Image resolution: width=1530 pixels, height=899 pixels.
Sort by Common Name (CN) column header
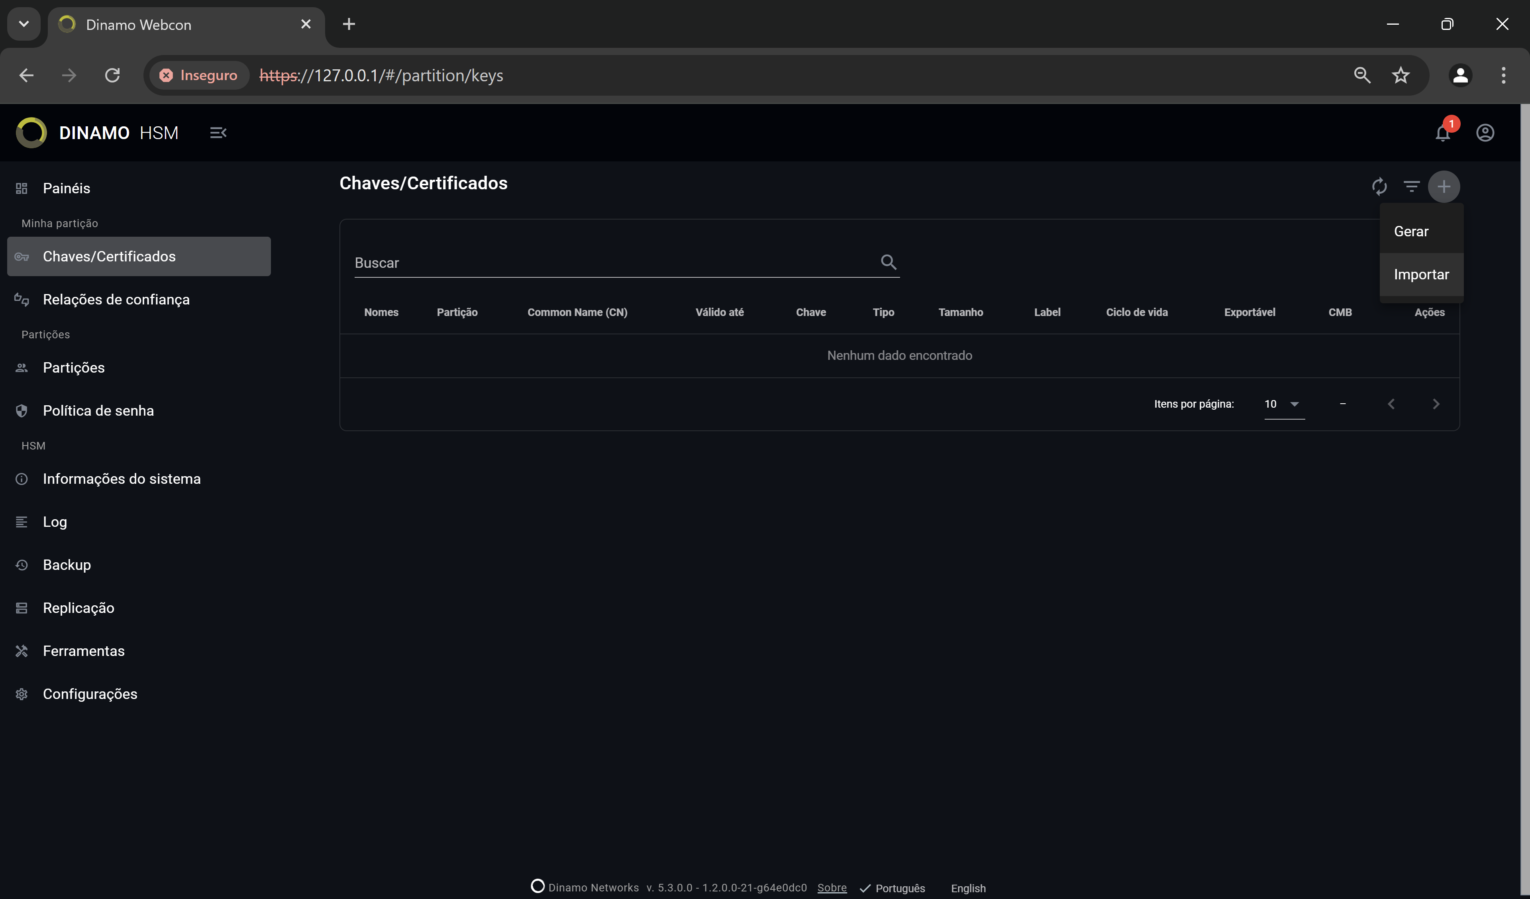[x=577, y=312]
